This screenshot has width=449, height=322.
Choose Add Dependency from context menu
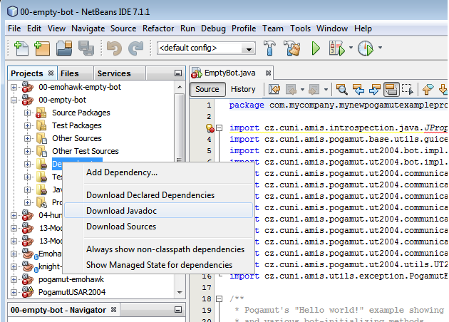point(159,172)
